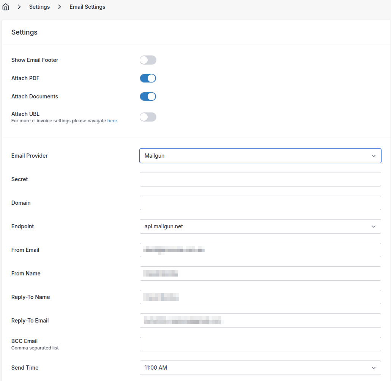Click the chevron arrow on Email Provider
The height and width of the screenshot is (381, 391).
coord(374,156)
